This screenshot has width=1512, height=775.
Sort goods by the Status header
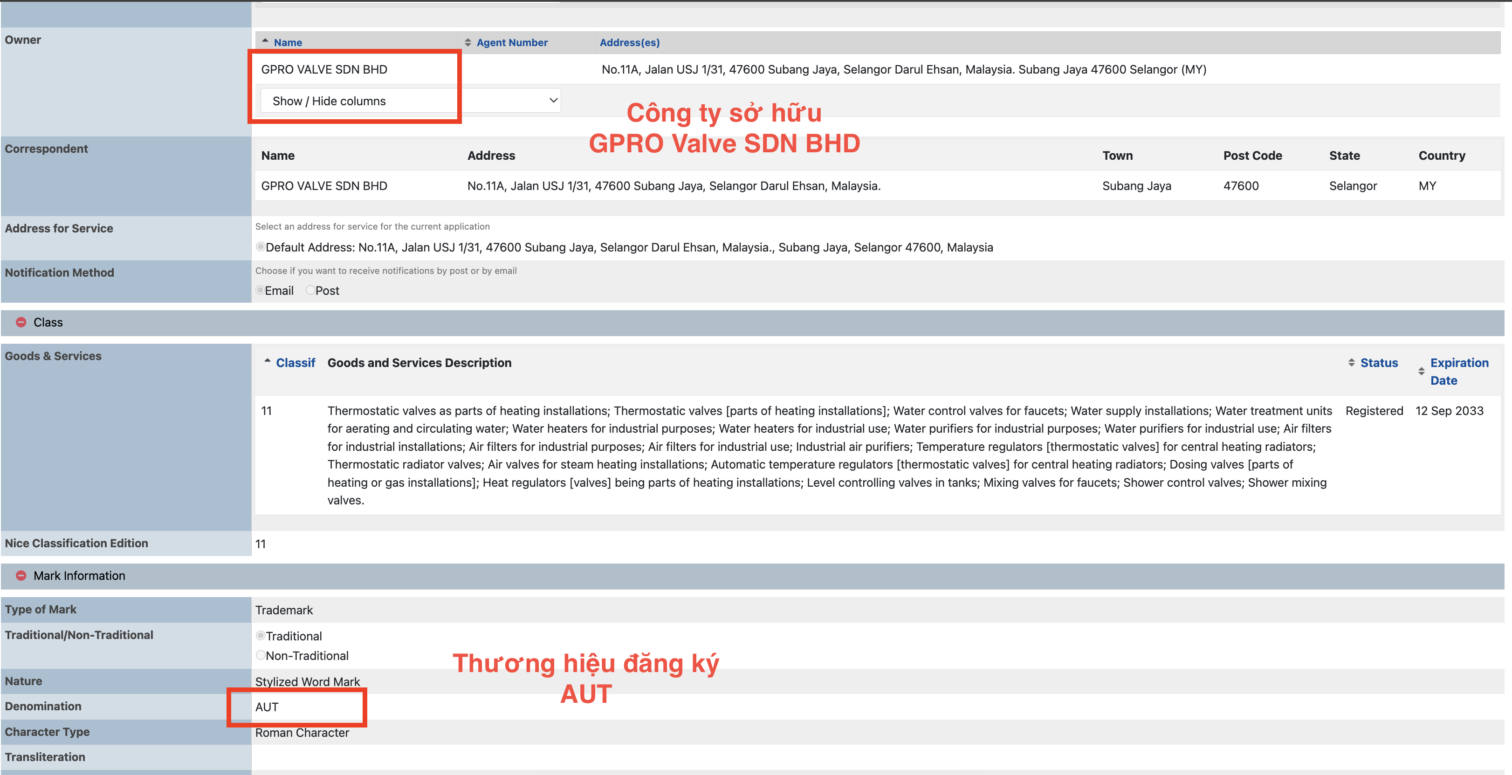coord(1379,362)
